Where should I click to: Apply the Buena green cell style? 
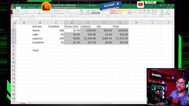click(x=105, y=11)
